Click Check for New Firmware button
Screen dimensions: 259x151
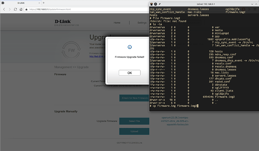click(x=134, y=98)
